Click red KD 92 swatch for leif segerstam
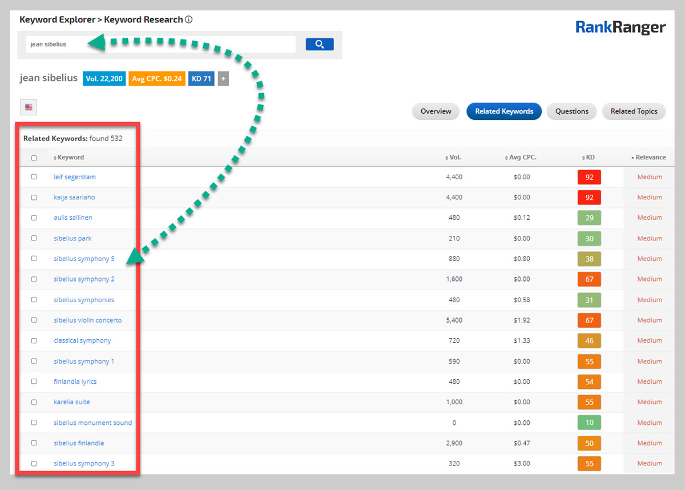This screenshot has width=685, height=490. click(589, 177)
